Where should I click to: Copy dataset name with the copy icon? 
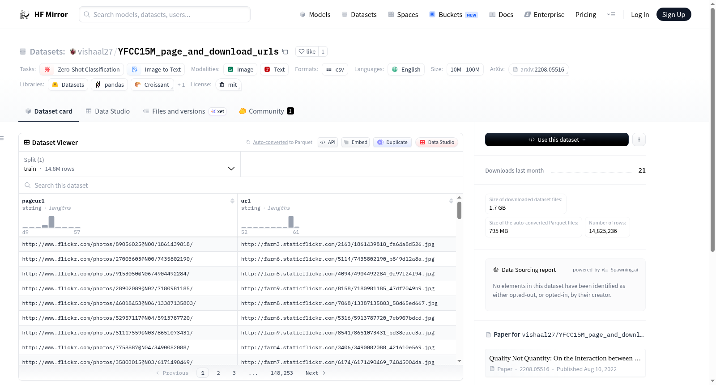pos(285,51)
